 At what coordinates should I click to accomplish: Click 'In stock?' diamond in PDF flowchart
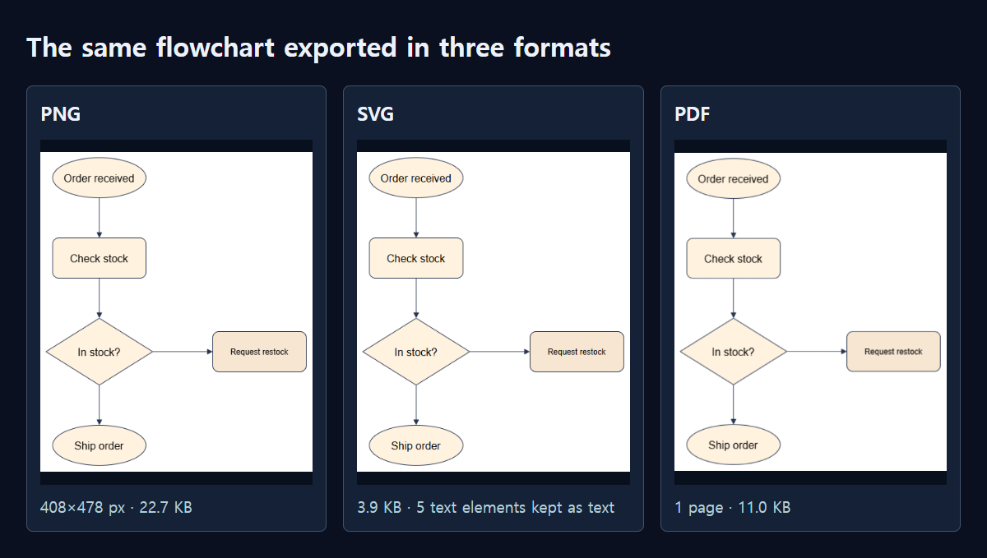pos(733,352)
